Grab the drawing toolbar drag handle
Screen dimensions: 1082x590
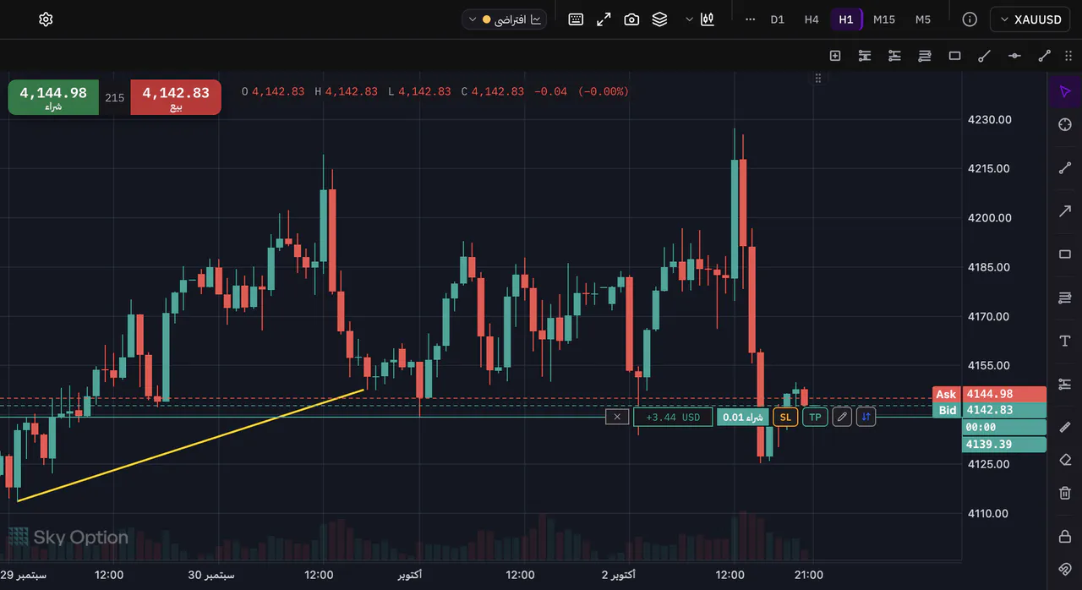pos(1068,56)
